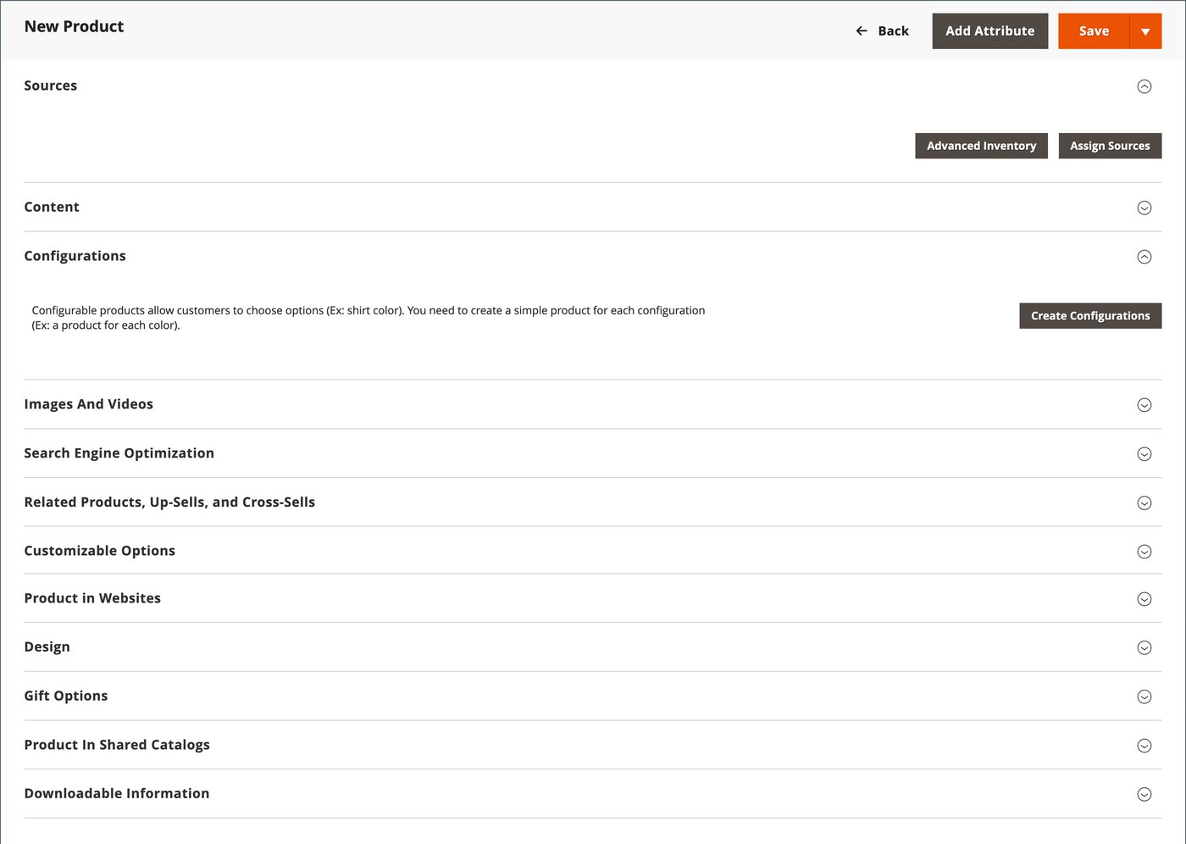The width and height of the screenshot is (1186, 844).
Task: Click the Design section title
Action: (x=47, y=647)
